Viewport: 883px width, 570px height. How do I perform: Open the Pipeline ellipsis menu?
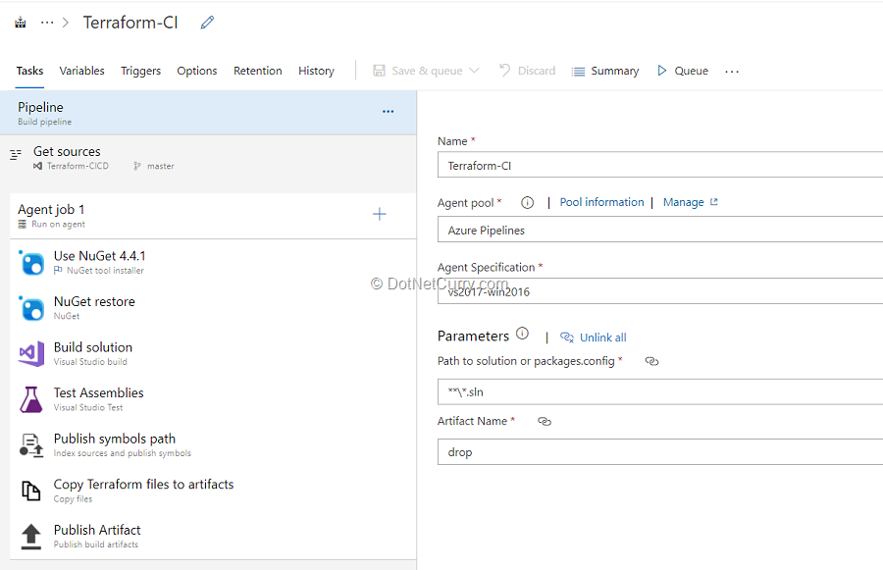coord(388,112)
